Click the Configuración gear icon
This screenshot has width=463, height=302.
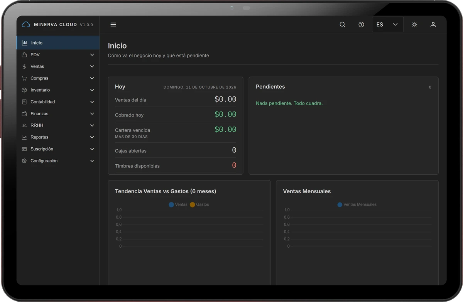[24, 161]
